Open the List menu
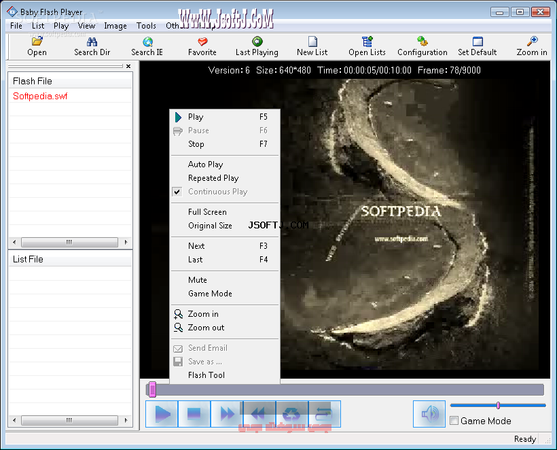 pos(38,26)
